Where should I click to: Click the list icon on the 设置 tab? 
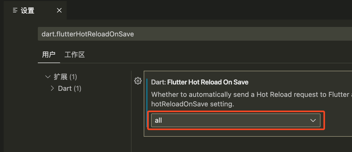(15, 10)
